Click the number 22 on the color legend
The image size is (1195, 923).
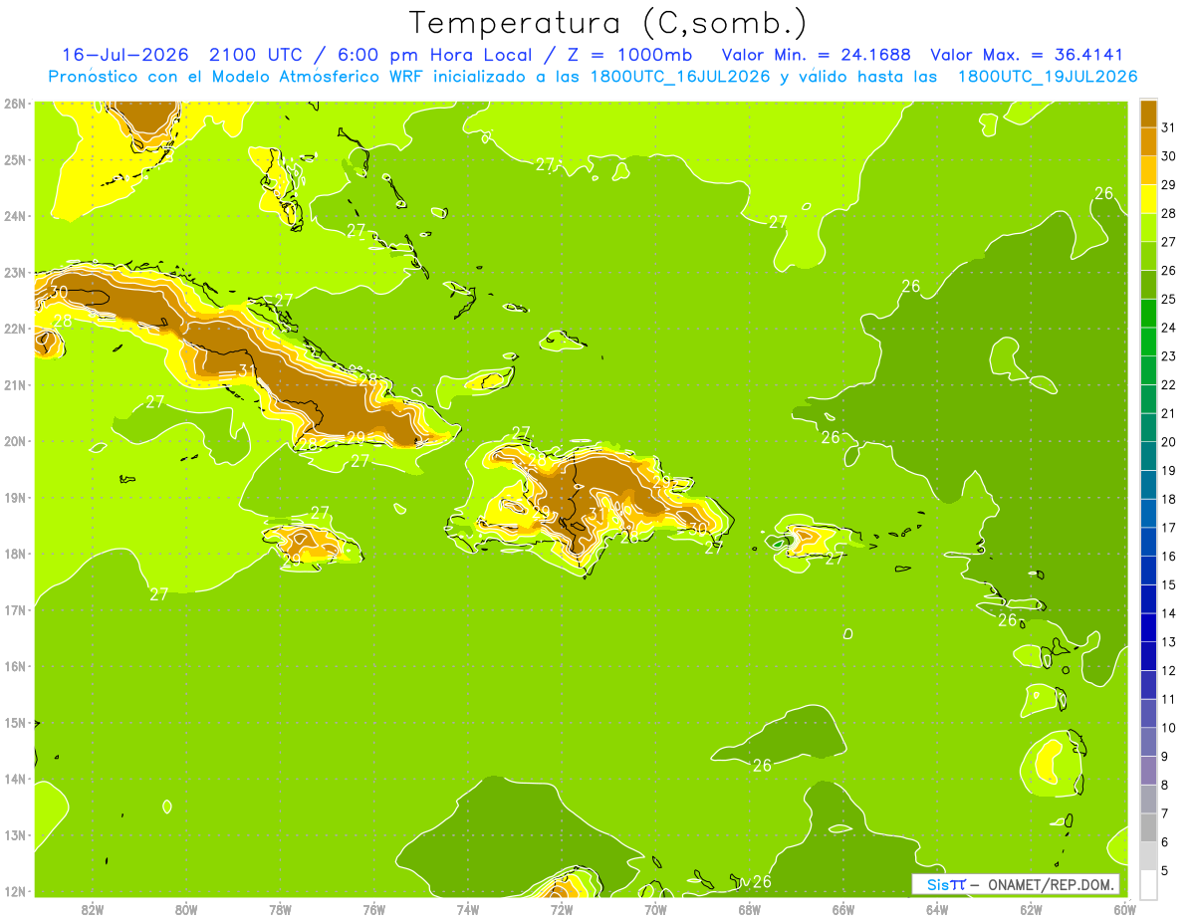tap(1168, 385)
